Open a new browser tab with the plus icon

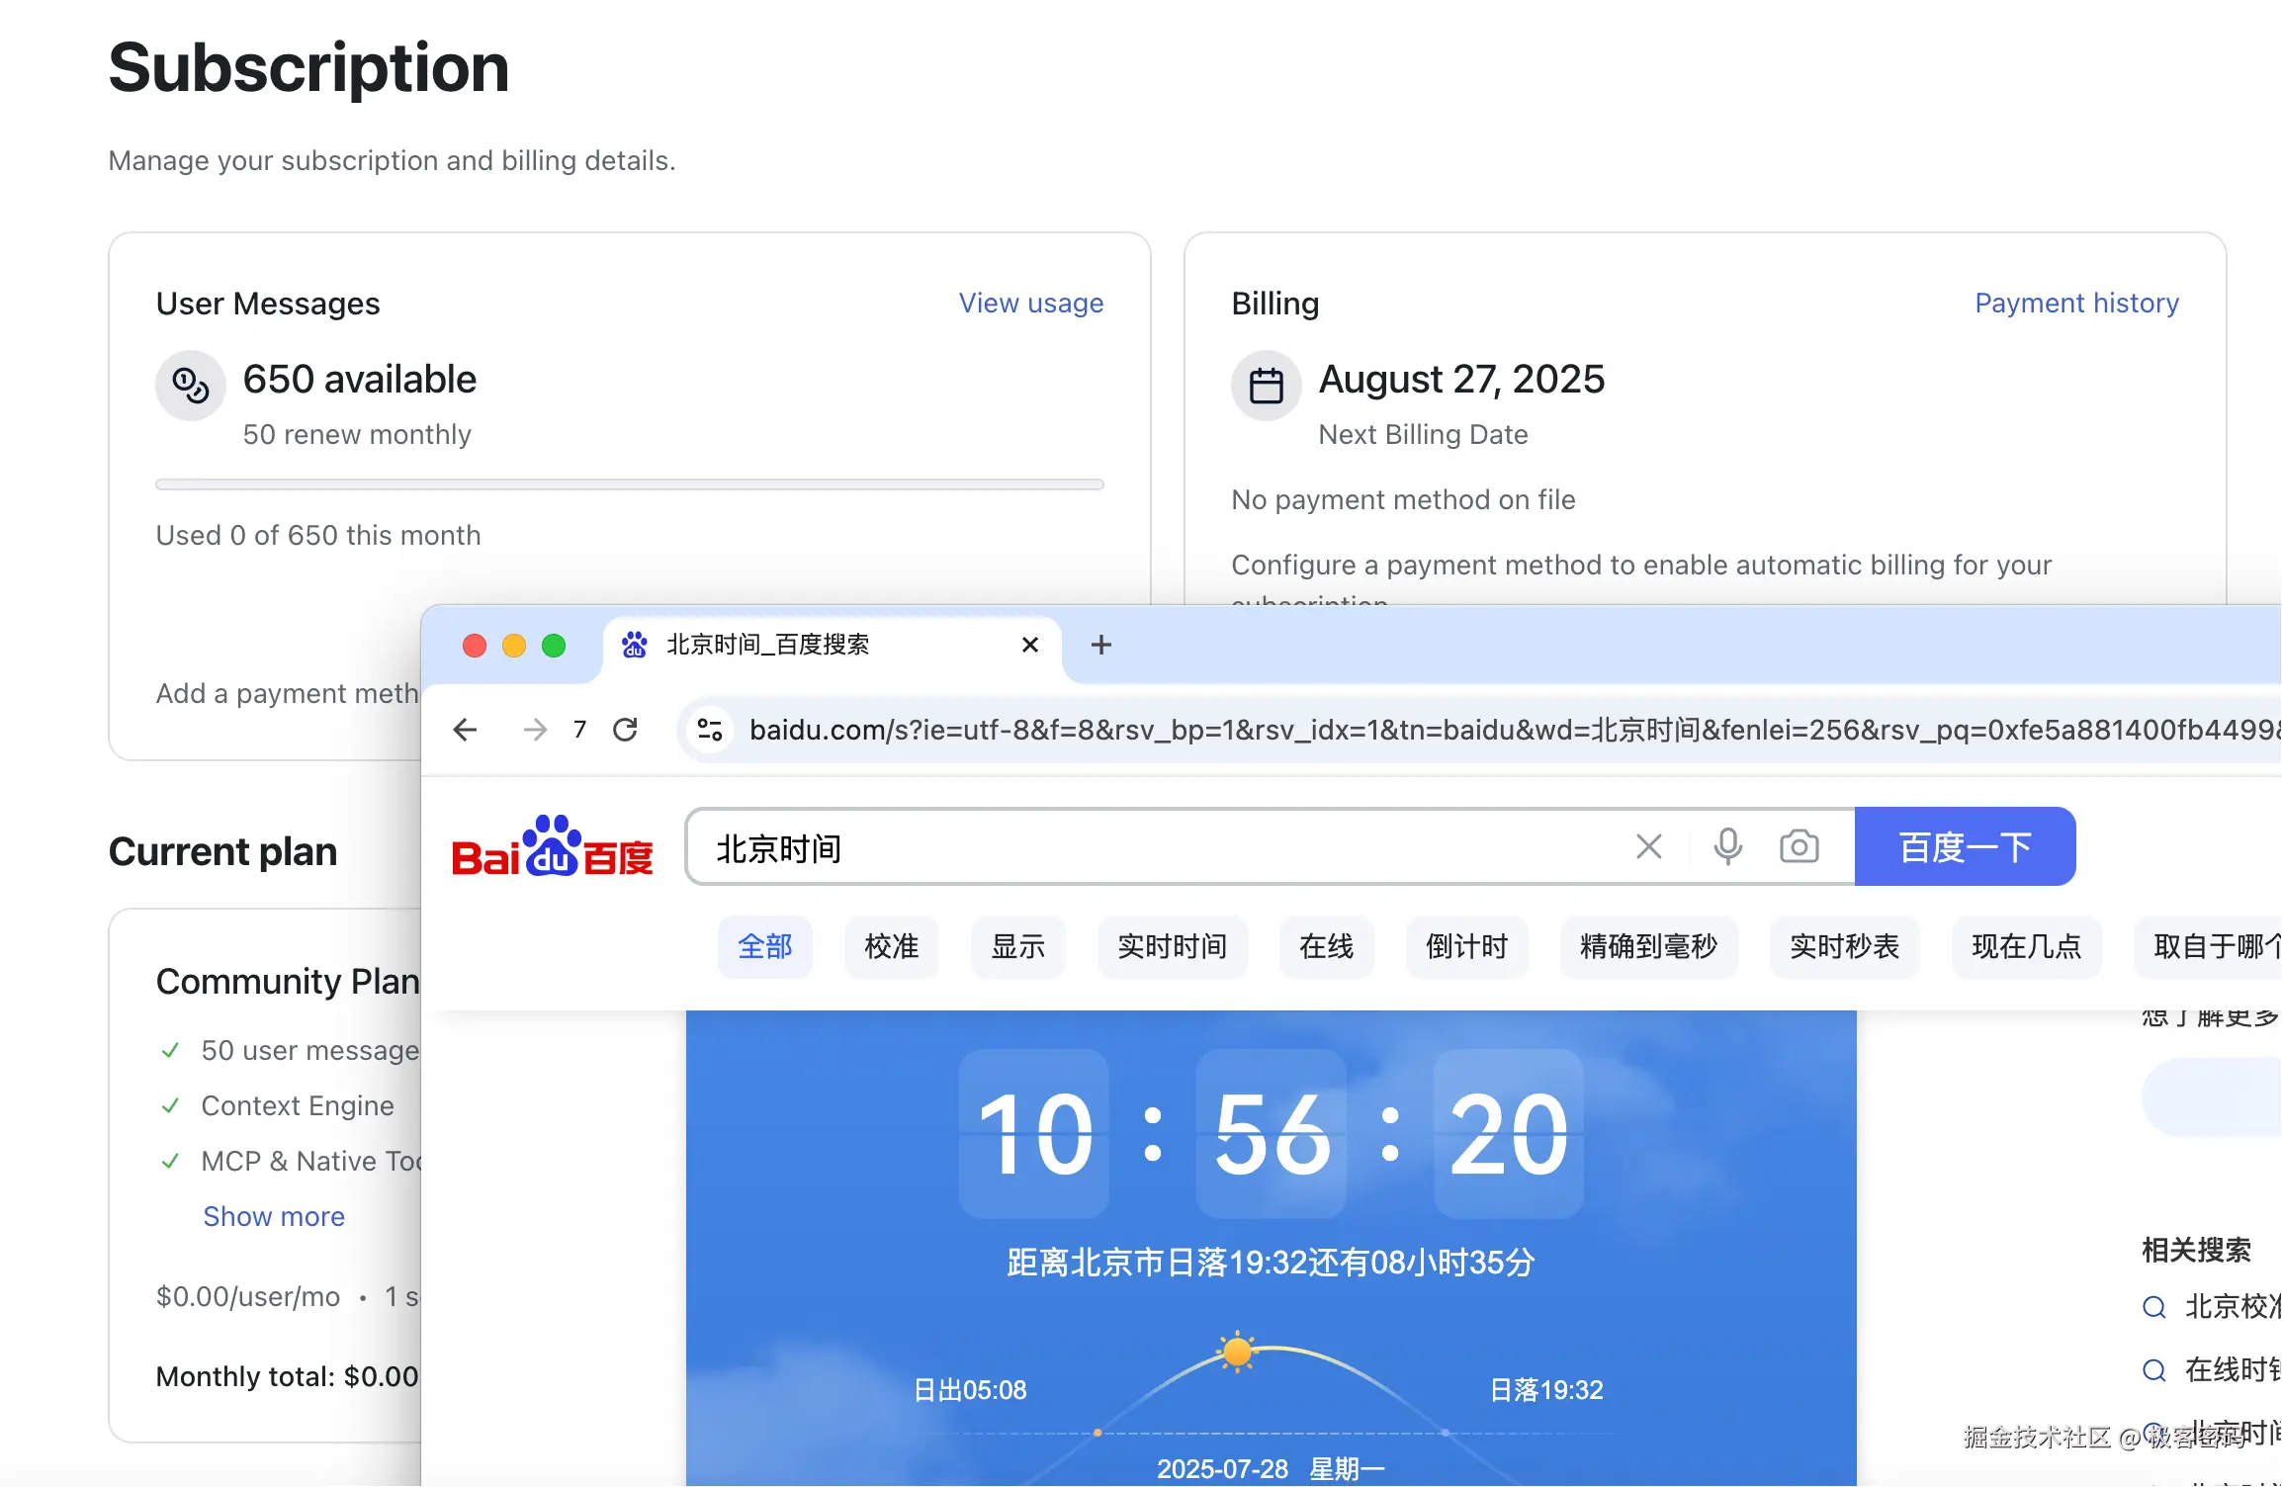pyautogui.click(x=1100, y=645)
